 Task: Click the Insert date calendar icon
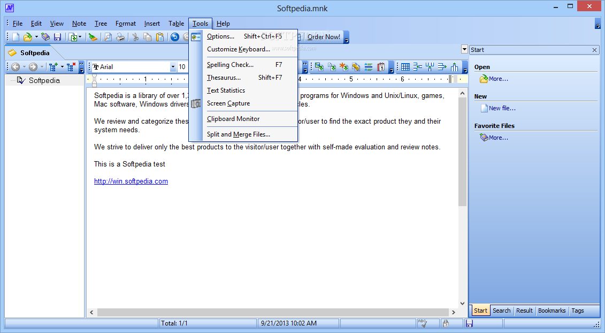[x=381, y=67]
